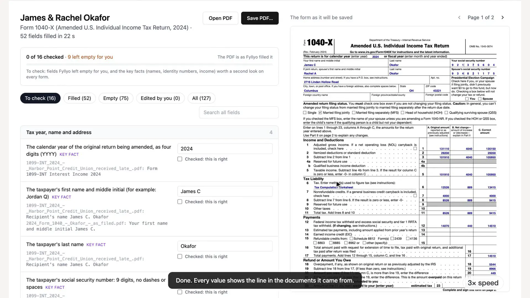Click the 3x speed playback badge
This screenshot has height=298, width=530.
coord(483,283)
